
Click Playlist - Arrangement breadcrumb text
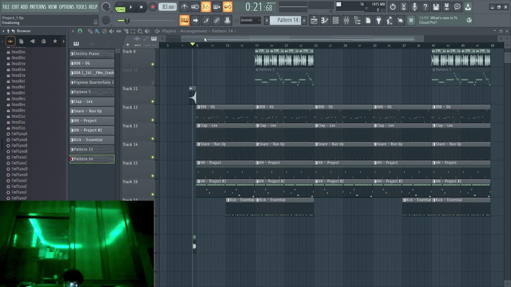click(x=184, y=31)
